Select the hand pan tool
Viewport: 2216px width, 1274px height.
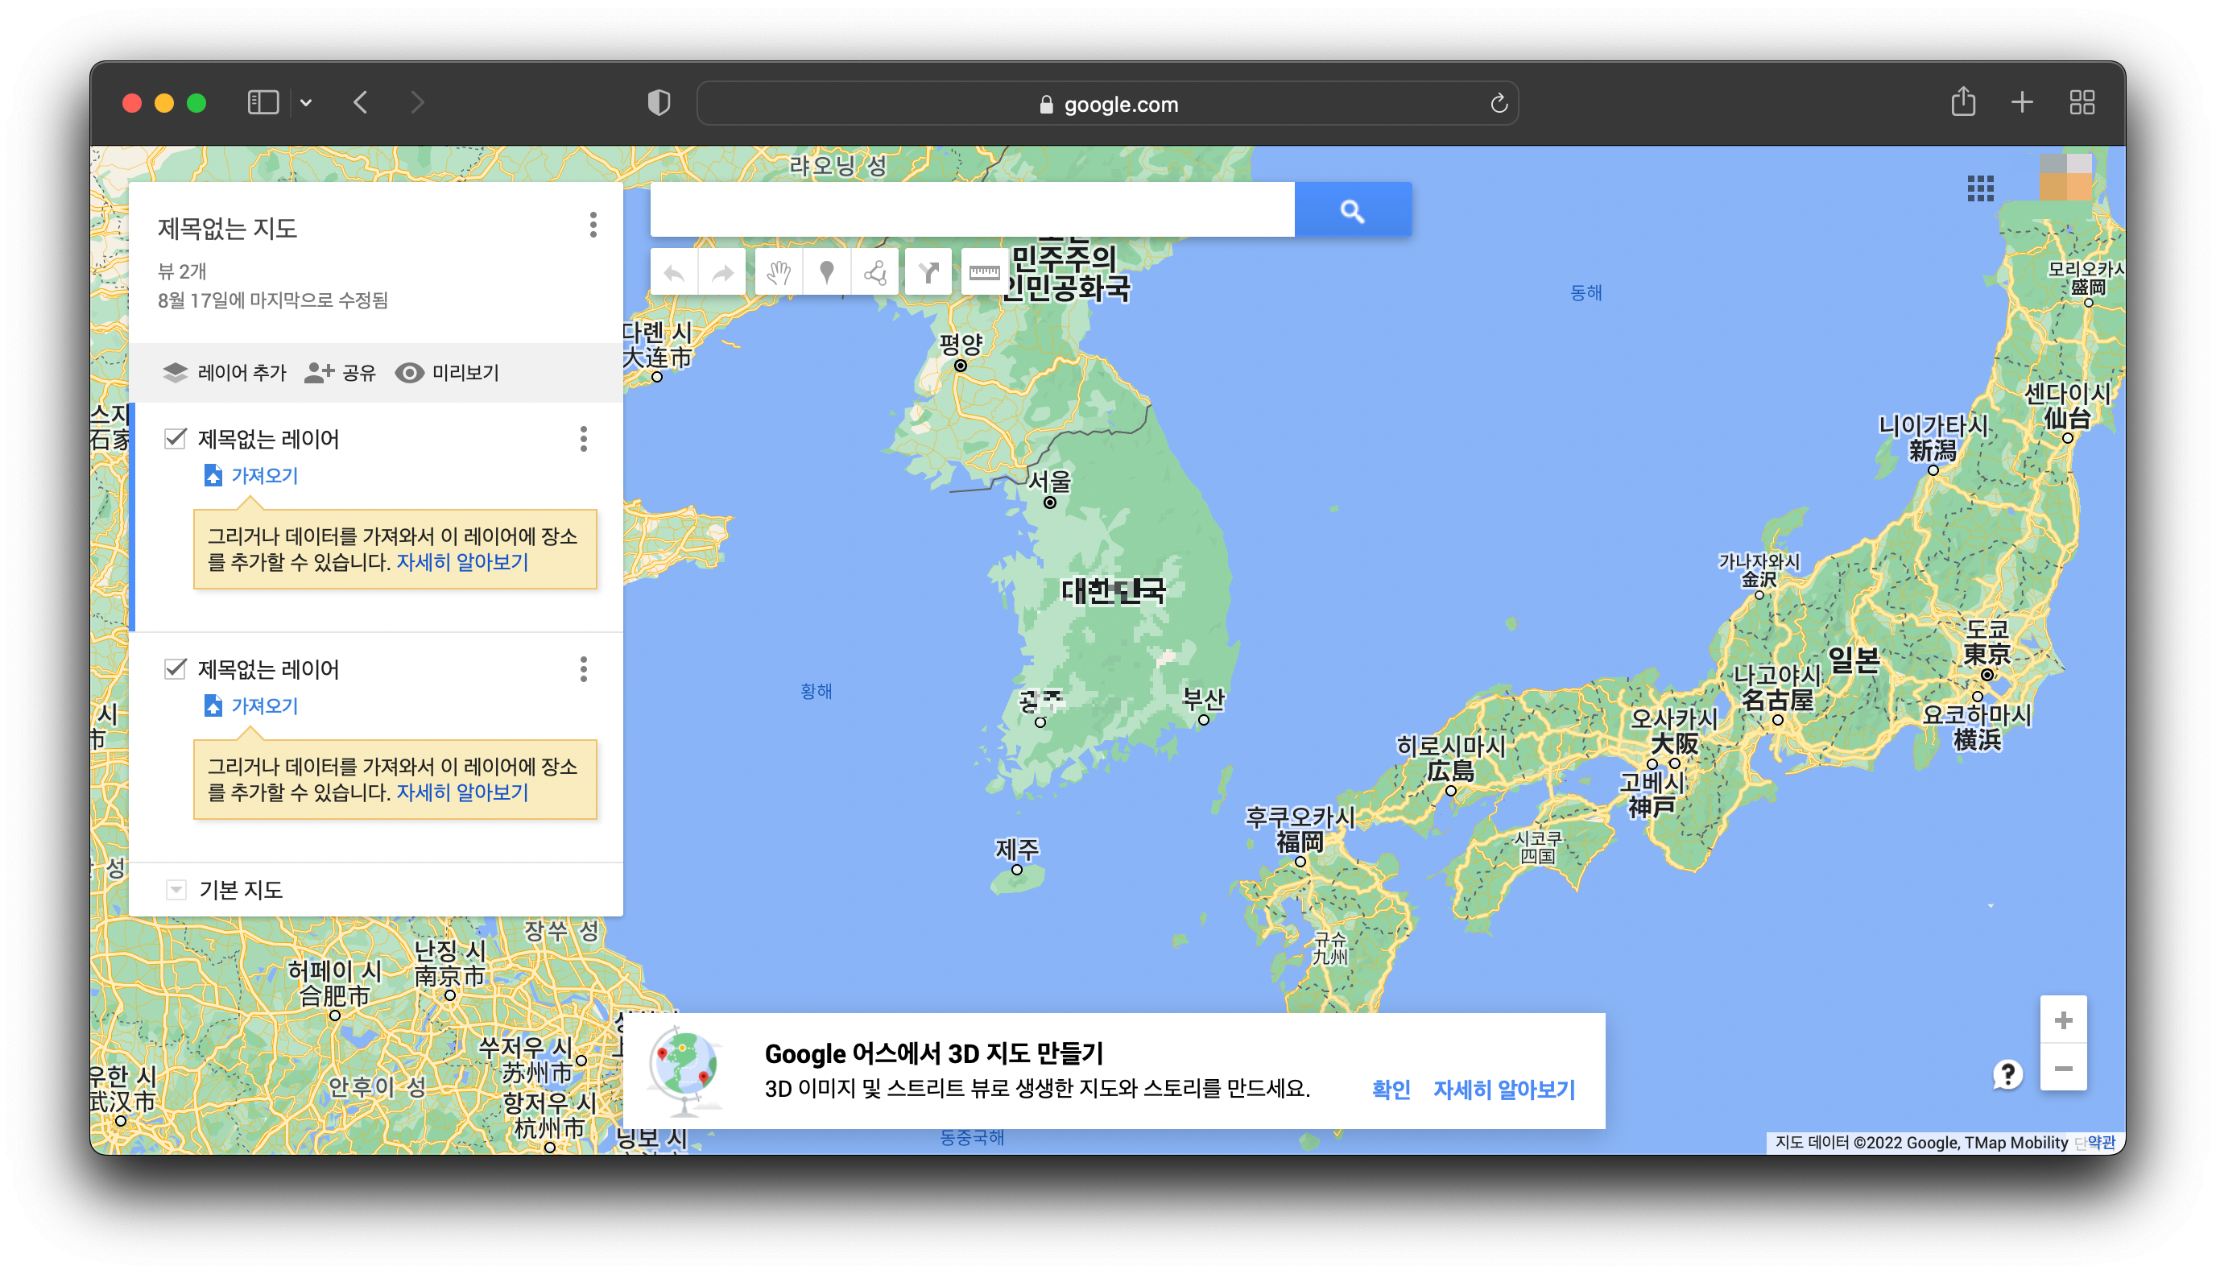pos(778,274)
